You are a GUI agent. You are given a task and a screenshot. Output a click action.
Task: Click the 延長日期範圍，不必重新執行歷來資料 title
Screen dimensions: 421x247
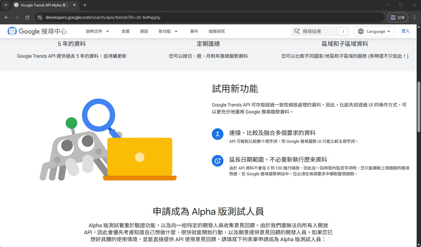click(x=278, y=160)
